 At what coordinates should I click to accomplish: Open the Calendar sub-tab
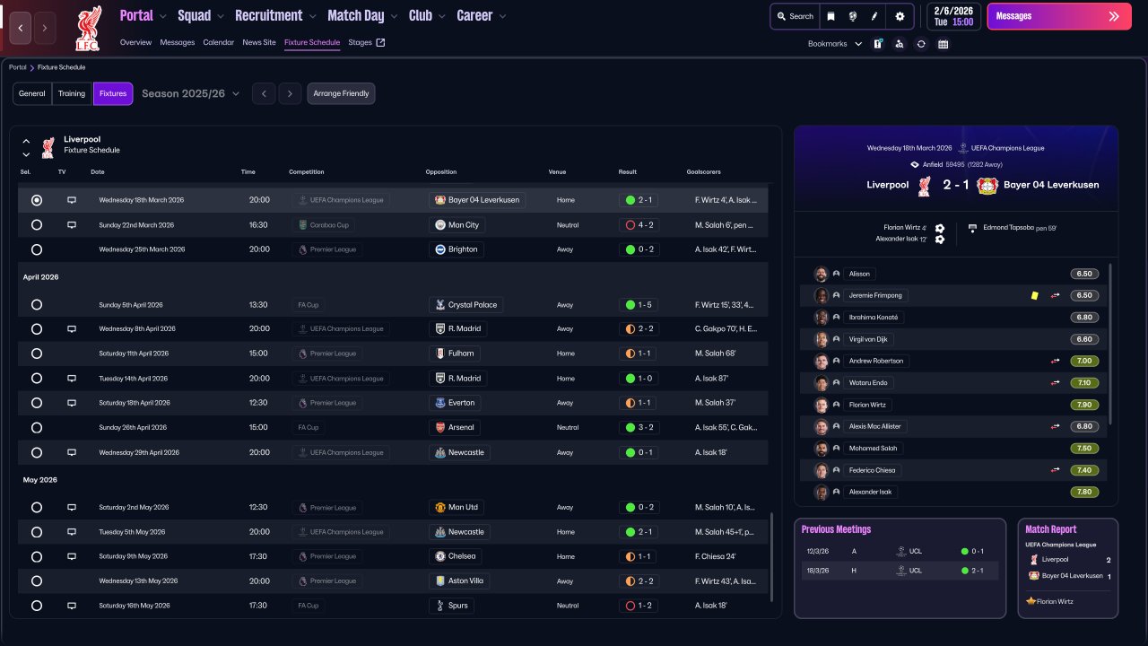[x=219, y=42]
